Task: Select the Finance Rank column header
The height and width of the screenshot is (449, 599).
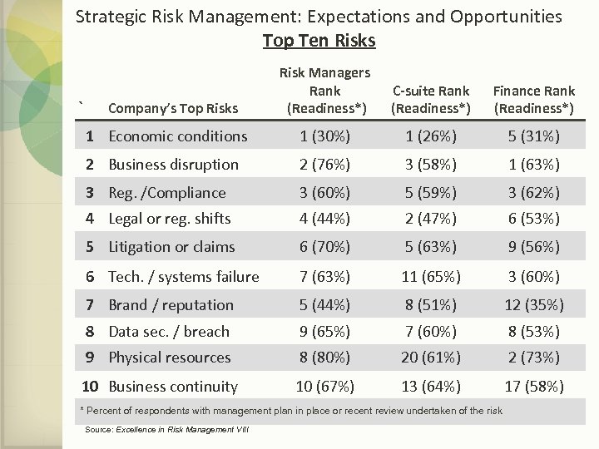Action: [533, 99]
